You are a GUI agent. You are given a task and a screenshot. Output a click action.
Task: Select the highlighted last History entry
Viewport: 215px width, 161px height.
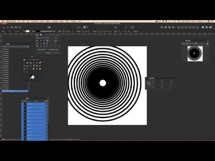pyautogui.click(x=15, y=91)
